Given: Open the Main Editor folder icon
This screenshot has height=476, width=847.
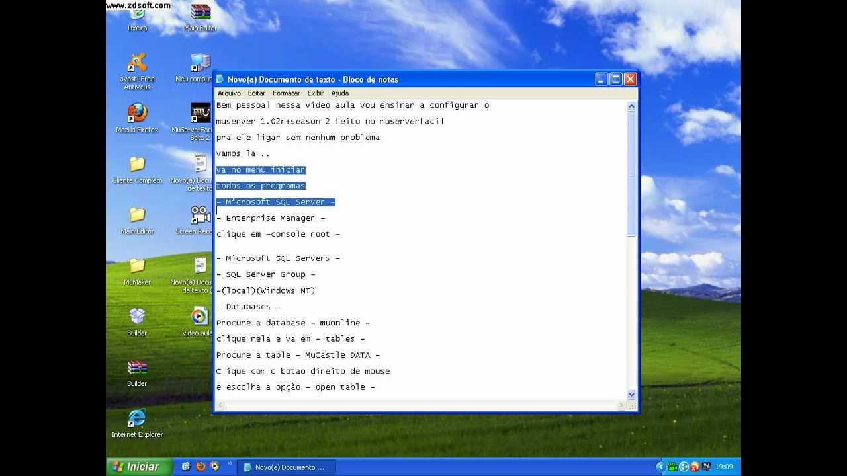Looking at the screenshot, I should pos(137,220).
